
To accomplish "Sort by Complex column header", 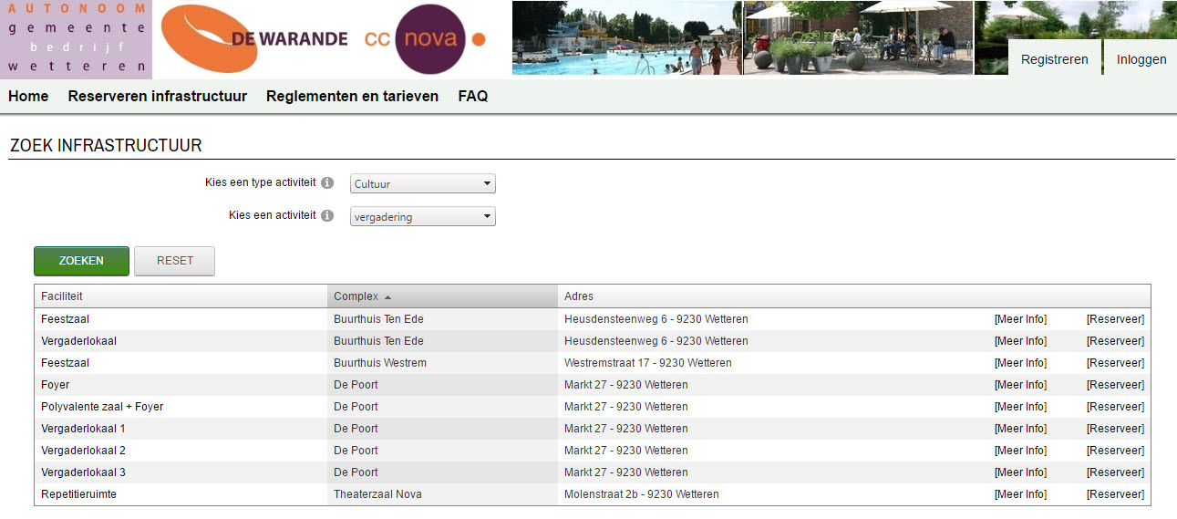I will (x=442, y=296).
